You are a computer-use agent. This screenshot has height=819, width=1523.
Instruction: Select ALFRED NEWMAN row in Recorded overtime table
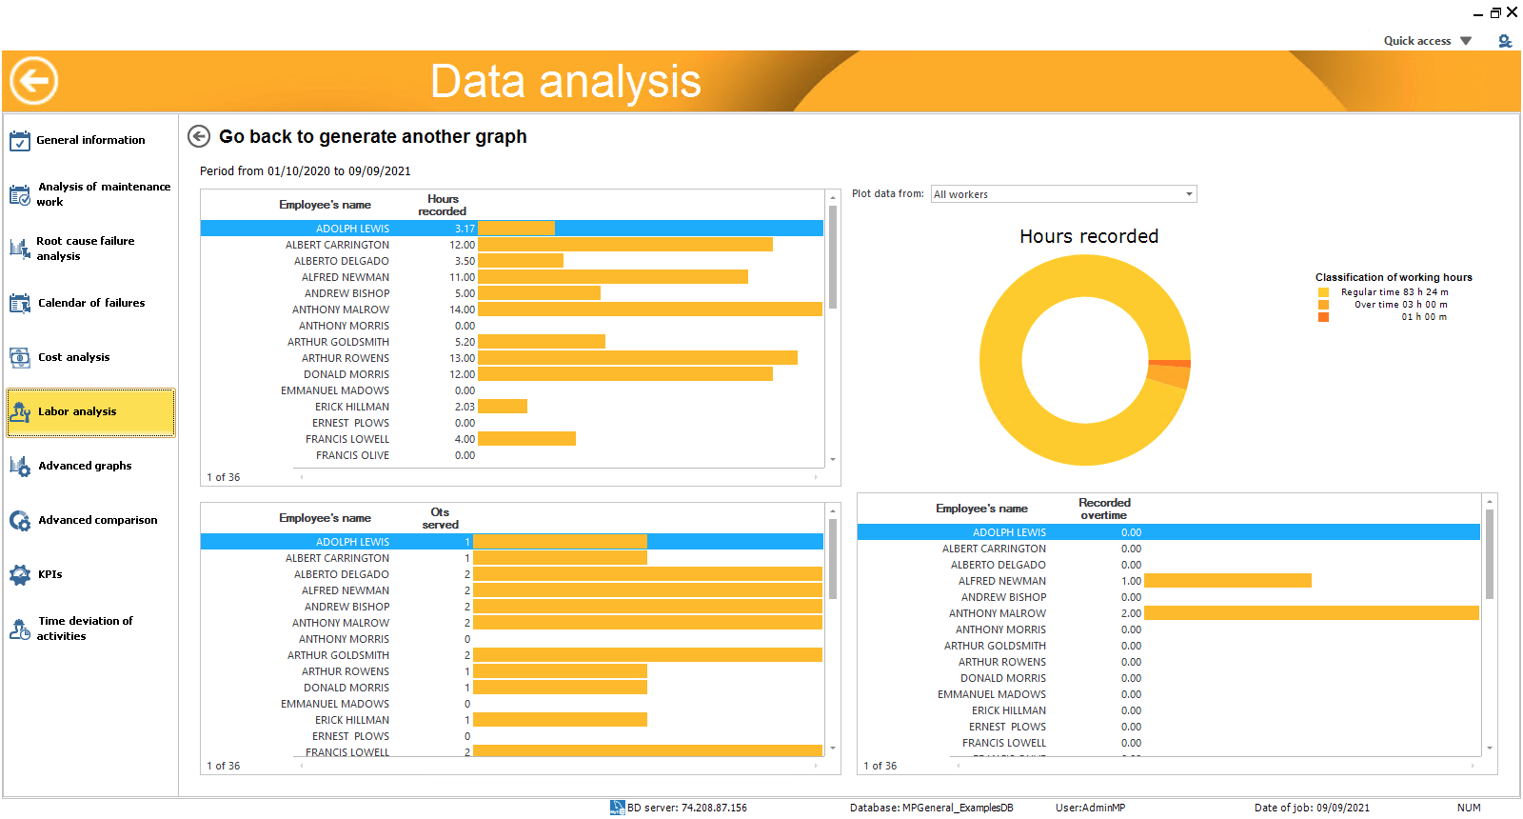pyautogui.click(x=1169, y=581)
